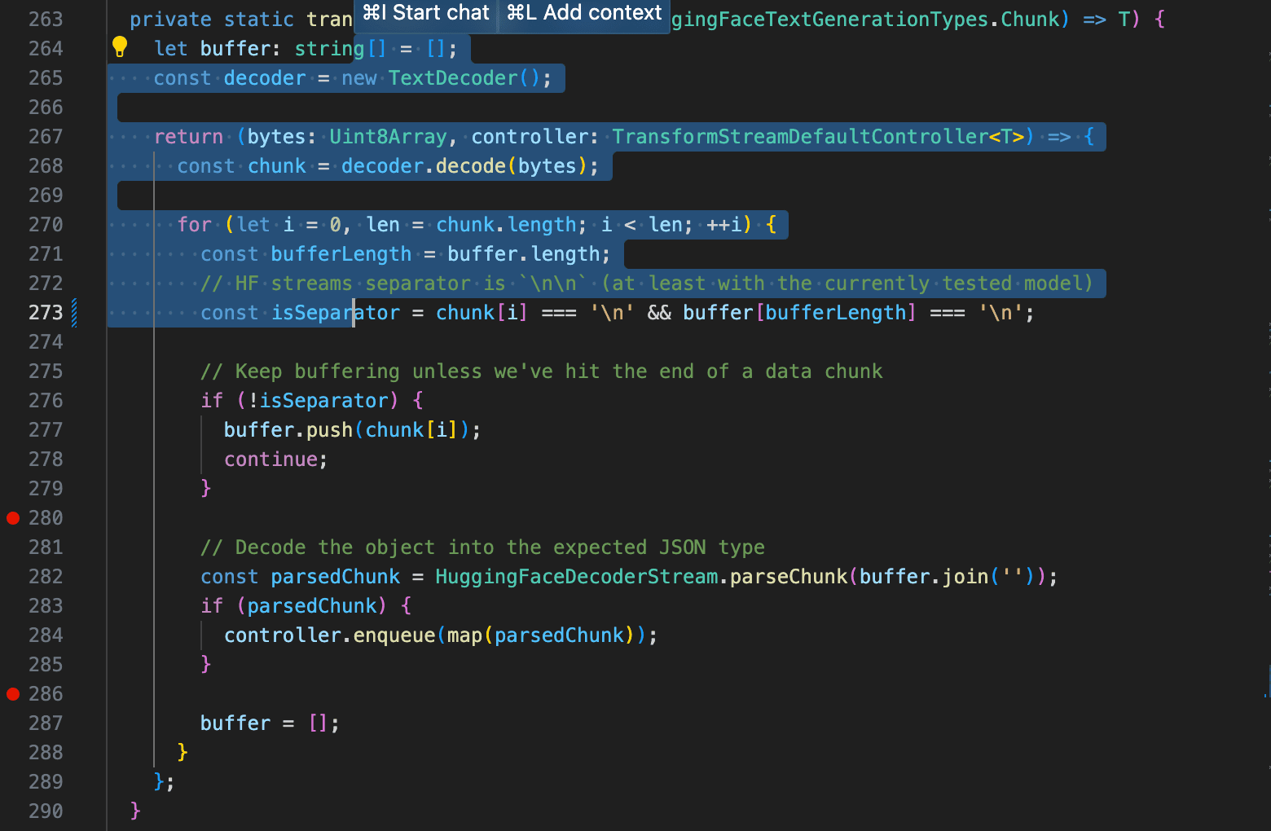Click 'TransformStreamDefaultController' type on line 267
The height and width of the screenshot is (831, 1271).
tap(800, 137)
